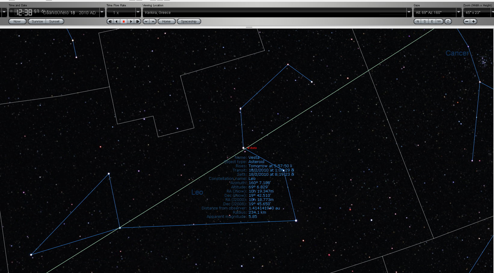Viewport: 494px width, 273px height.
Task: Expand the Gaze Alt/Az dropdown
Action: 459,12
